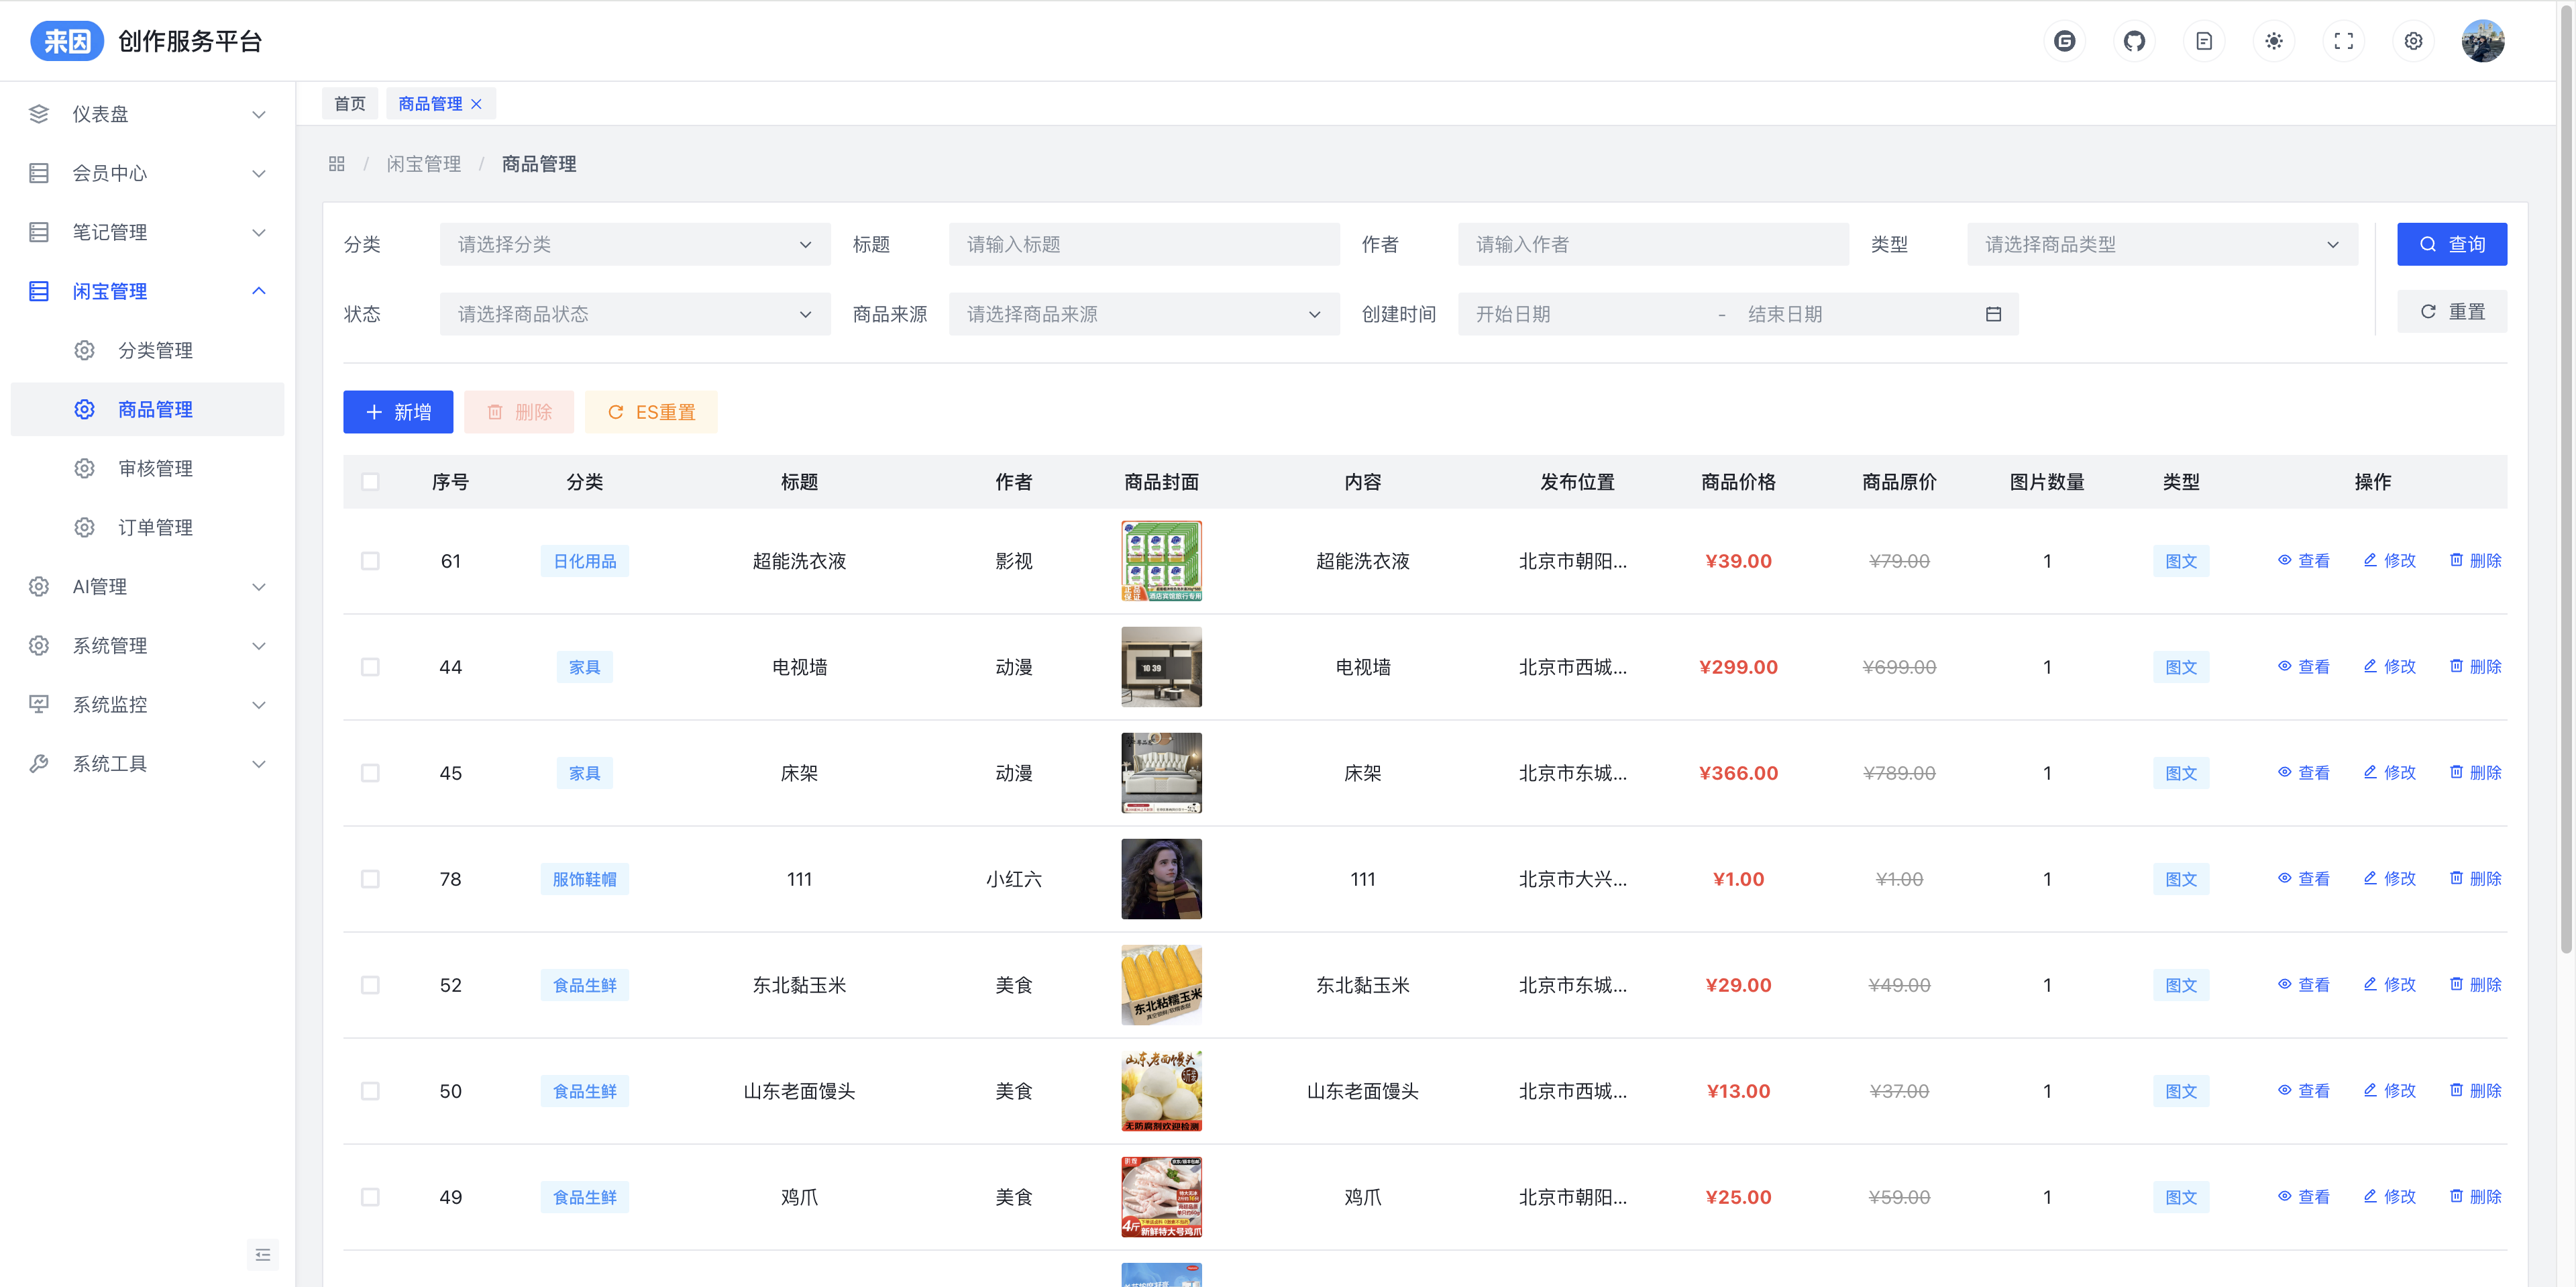The image size is (2576, 1287).
Task: Click the GitHub icon in header
Action: pyautogui.click(x=2134, y=41)
